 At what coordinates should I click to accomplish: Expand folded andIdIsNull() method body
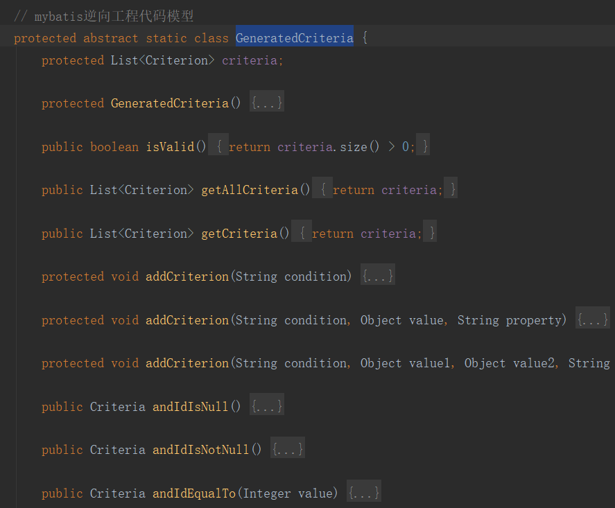point(267,405)
